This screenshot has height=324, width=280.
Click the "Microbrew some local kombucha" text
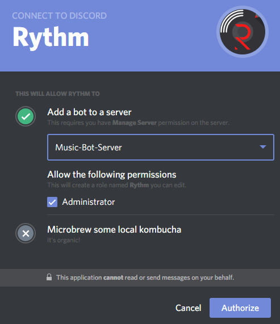114,229
